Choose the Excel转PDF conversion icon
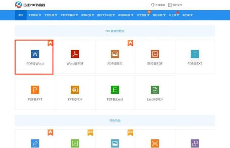 coord(155,90)
